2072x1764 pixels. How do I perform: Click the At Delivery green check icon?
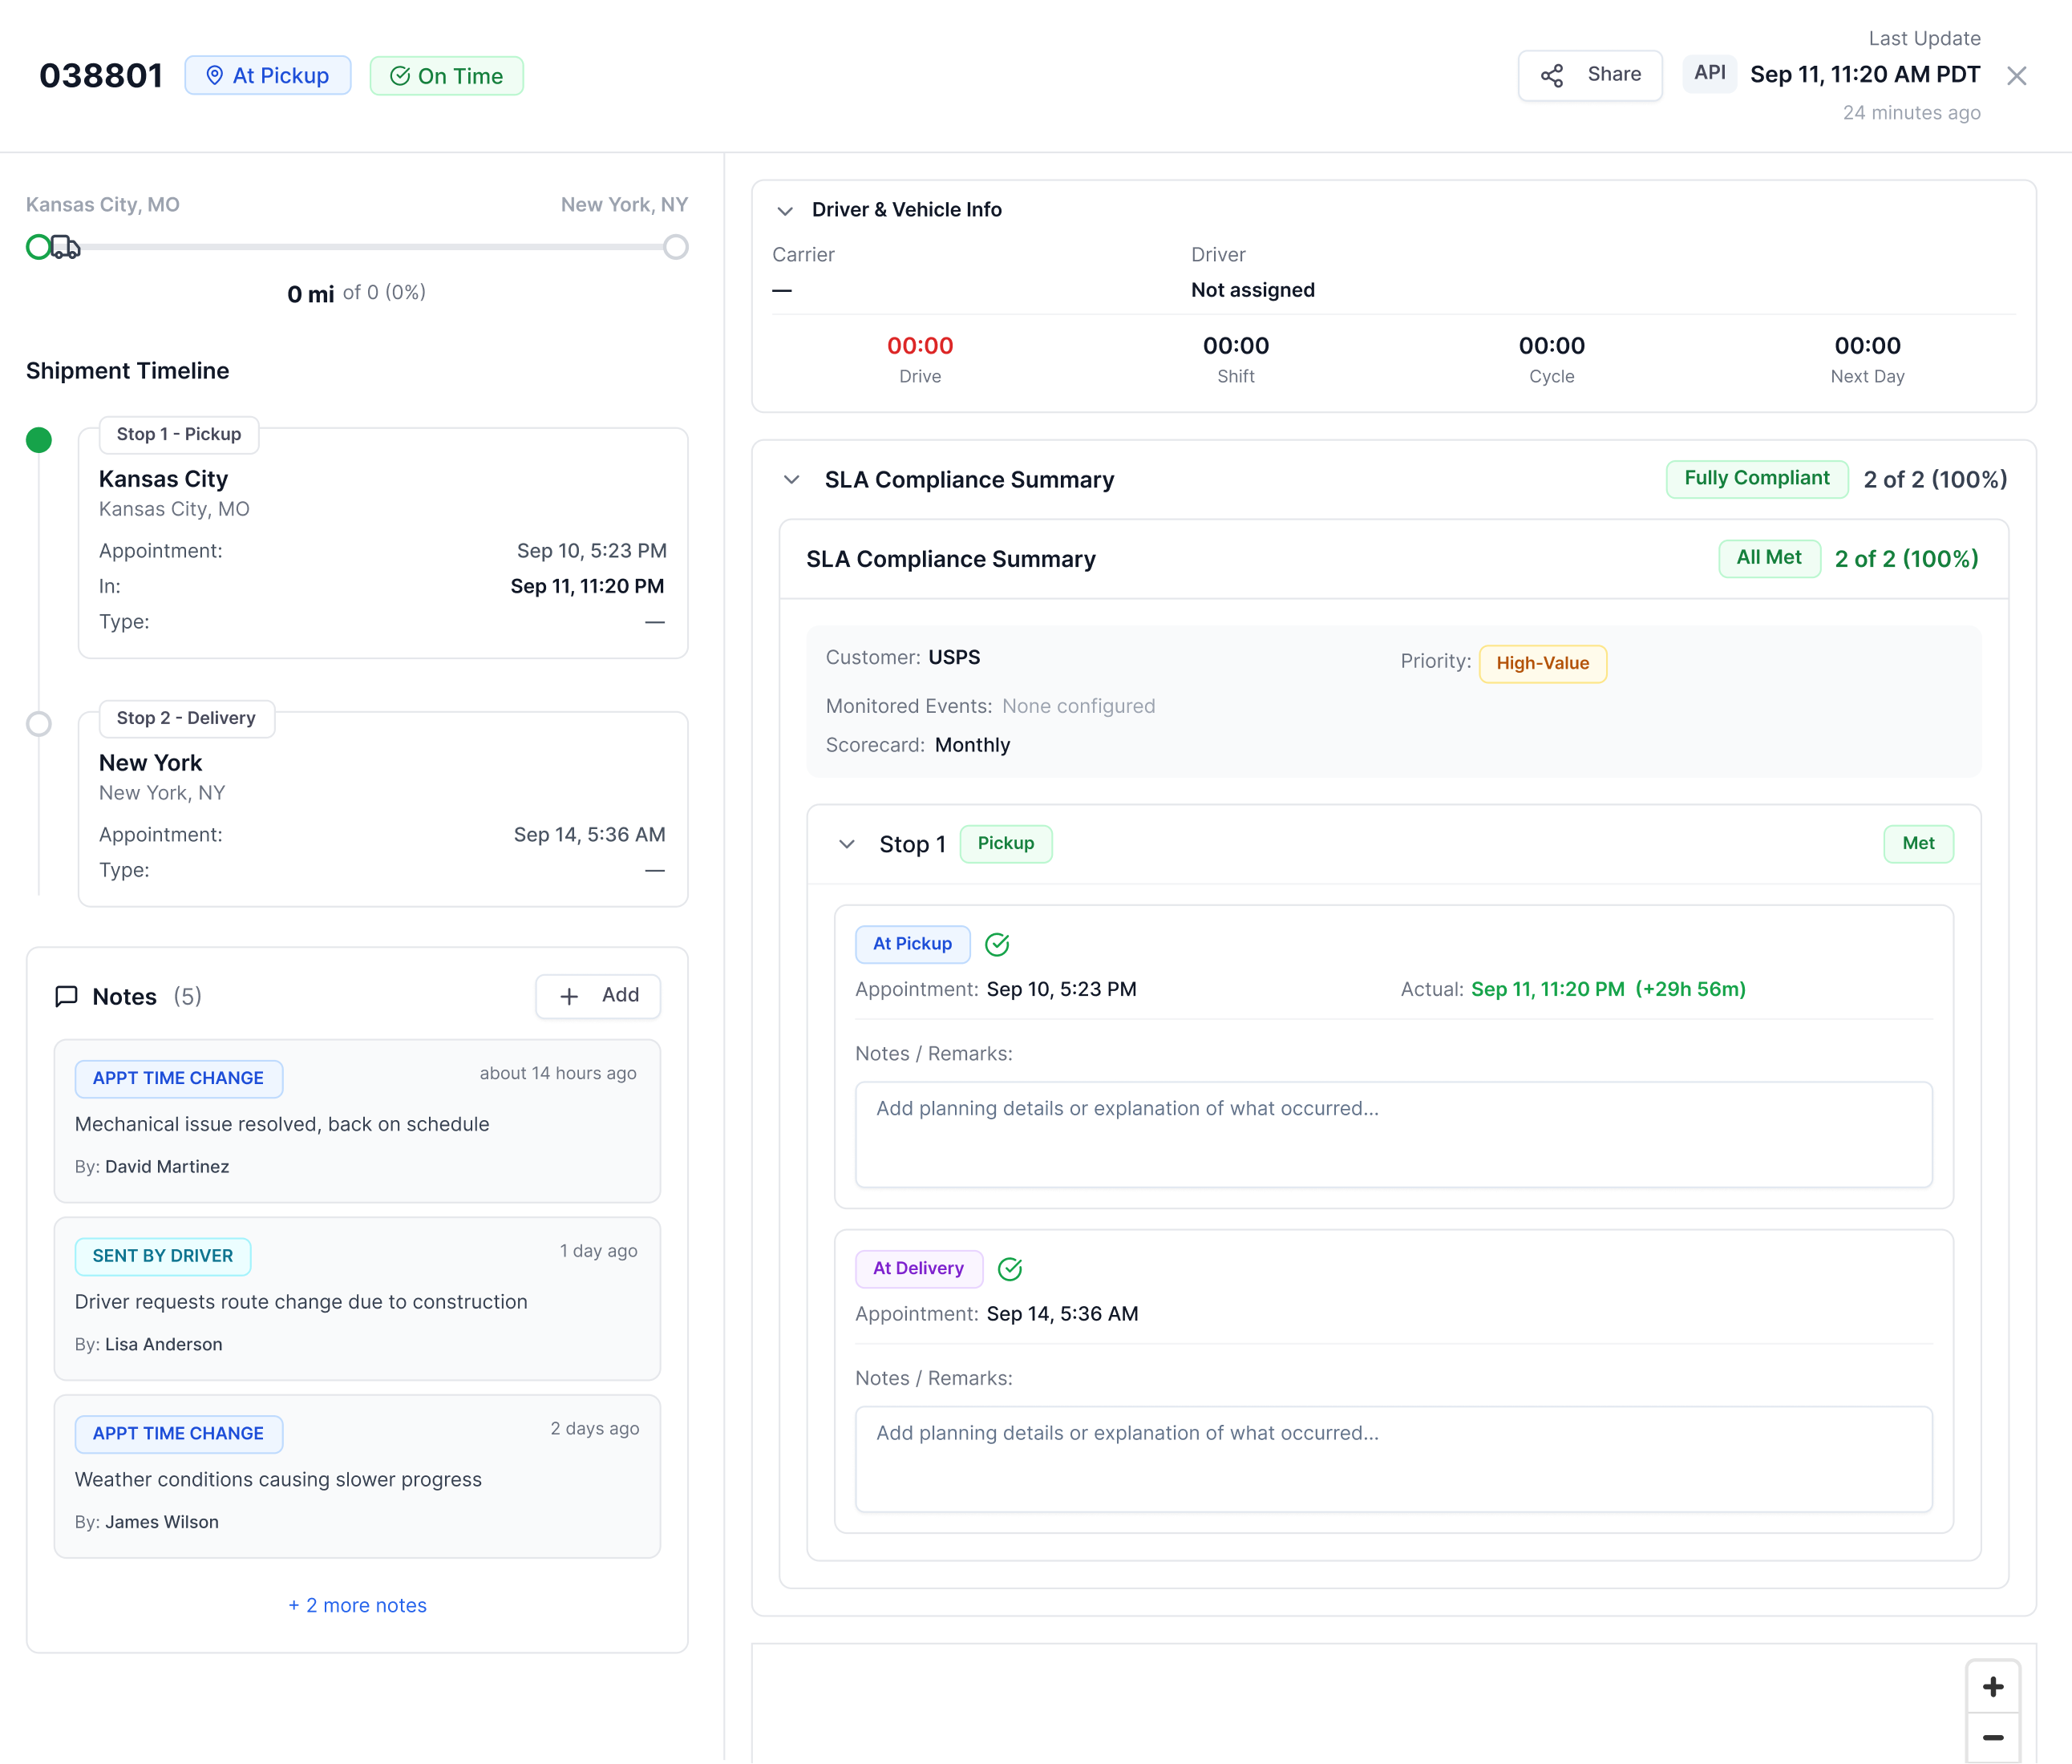pyautogui.click(x=1010, y=1268)
